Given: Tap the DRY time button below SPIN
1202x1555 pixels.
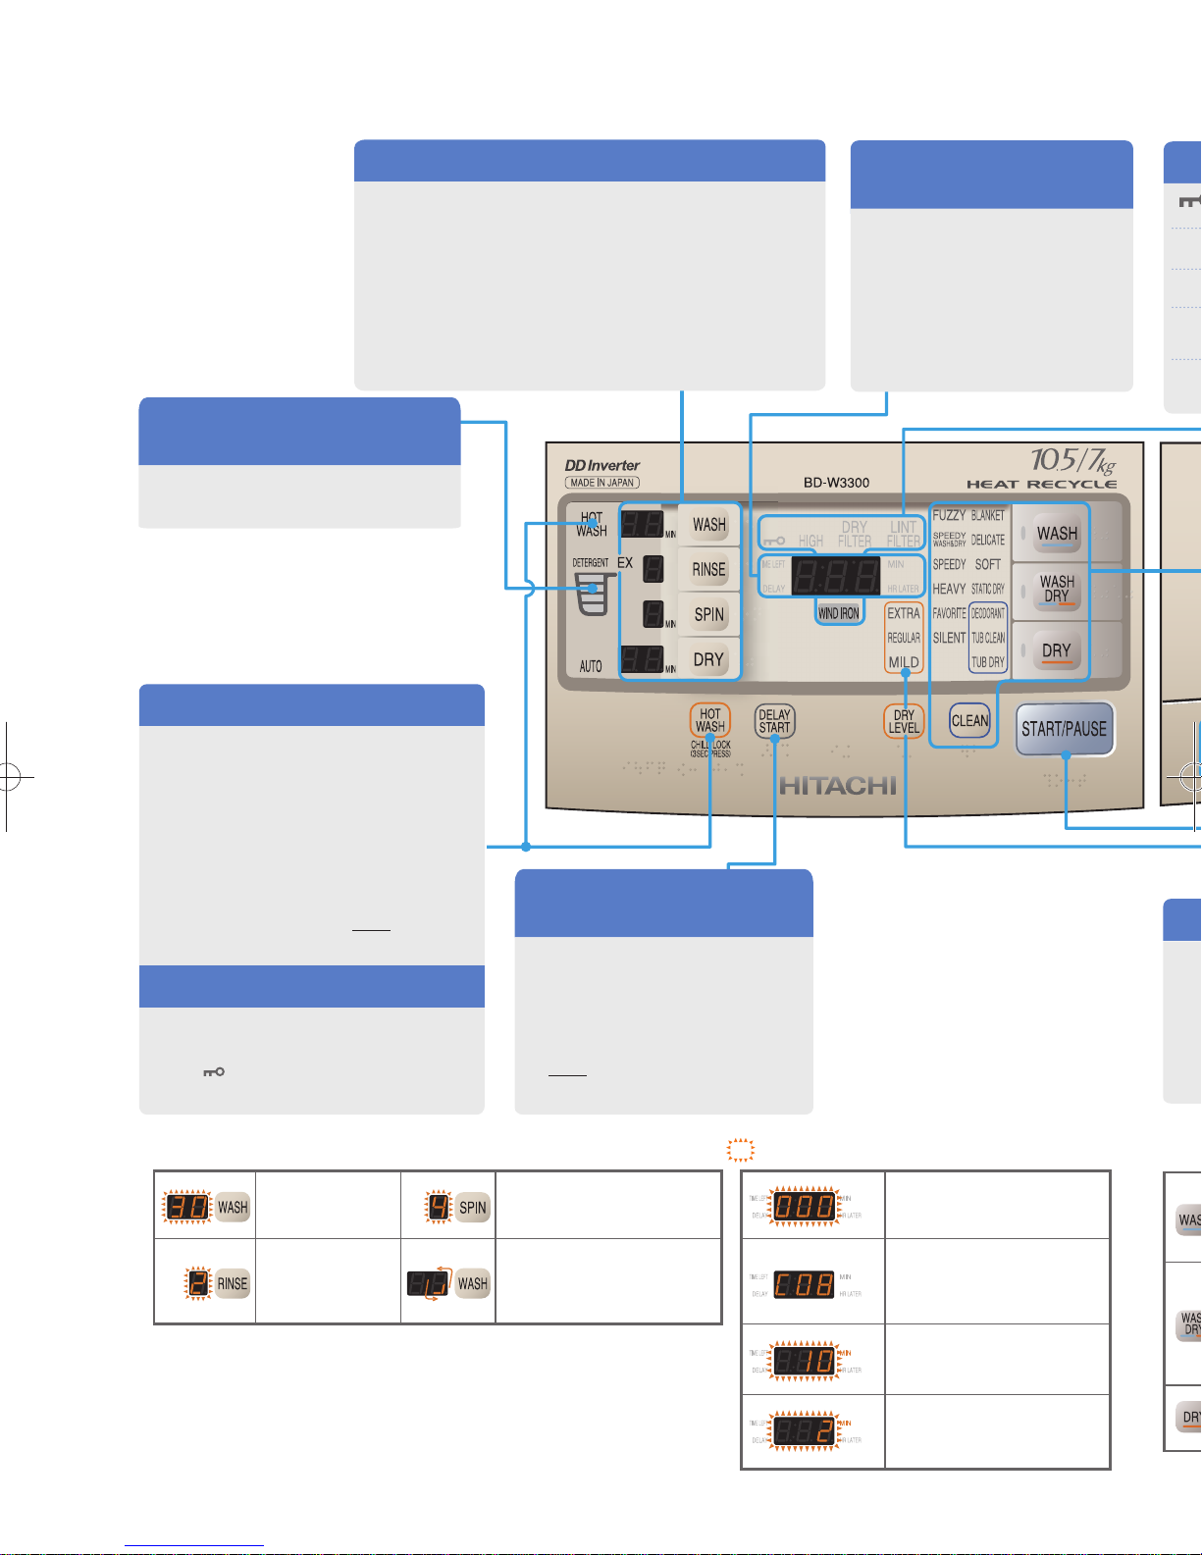Looking at the screenshot, I should [709, 659].
